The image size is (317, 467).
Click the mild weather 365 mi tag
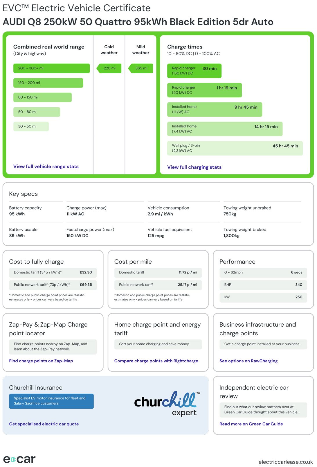click(x=141, y=68)
